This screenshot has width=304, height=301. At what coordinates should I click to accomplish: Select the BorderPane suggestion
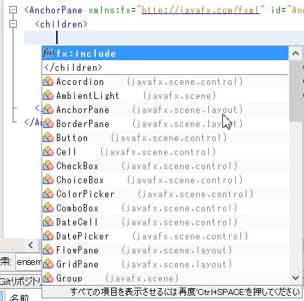(x=165, y=124)
